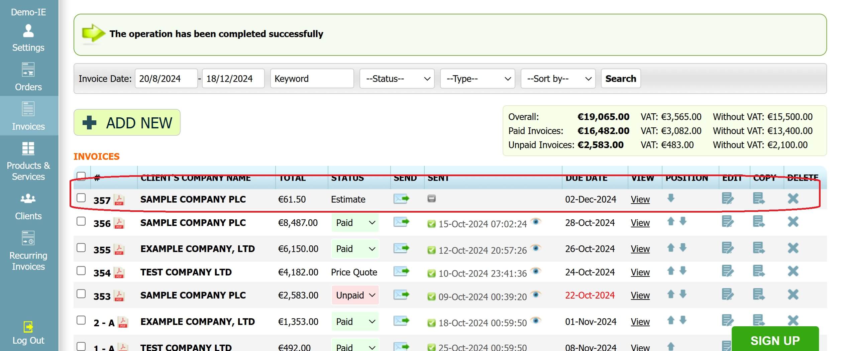Click edit icon for invoice 356
The image size is (841, 351).
[728, 221]
